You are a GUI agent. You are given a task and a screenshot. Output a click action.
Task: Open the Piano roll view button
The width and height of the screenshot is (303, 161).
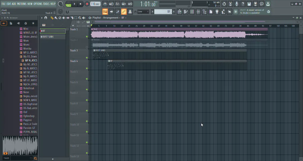186,12
